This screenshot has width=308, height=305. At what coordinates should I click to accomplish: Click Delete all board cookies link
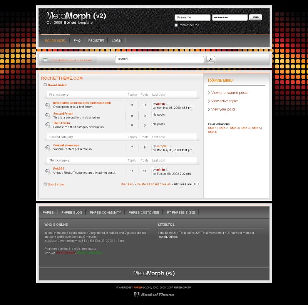click(x=154, y=184)
